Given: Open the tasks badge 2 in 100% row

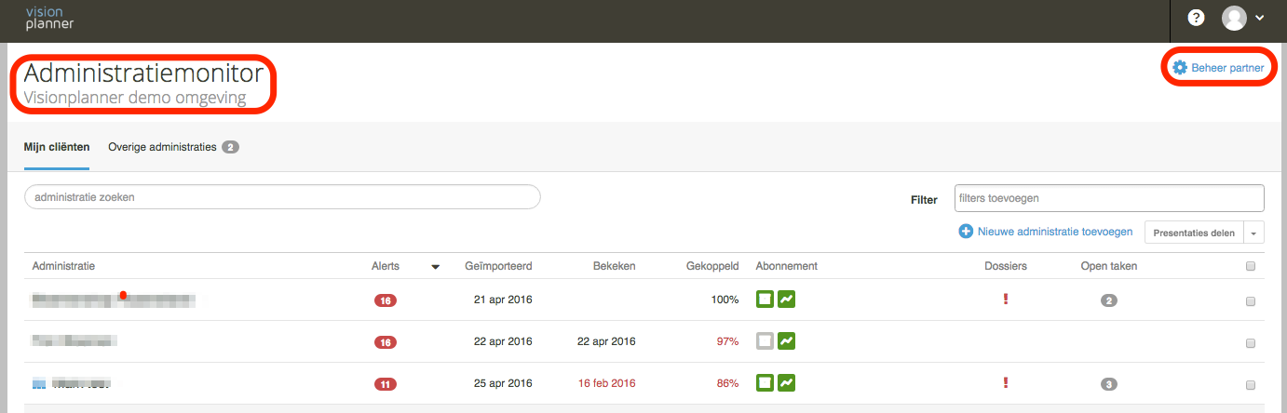Looking at the screenshot, I should (x=1108, y=300).
